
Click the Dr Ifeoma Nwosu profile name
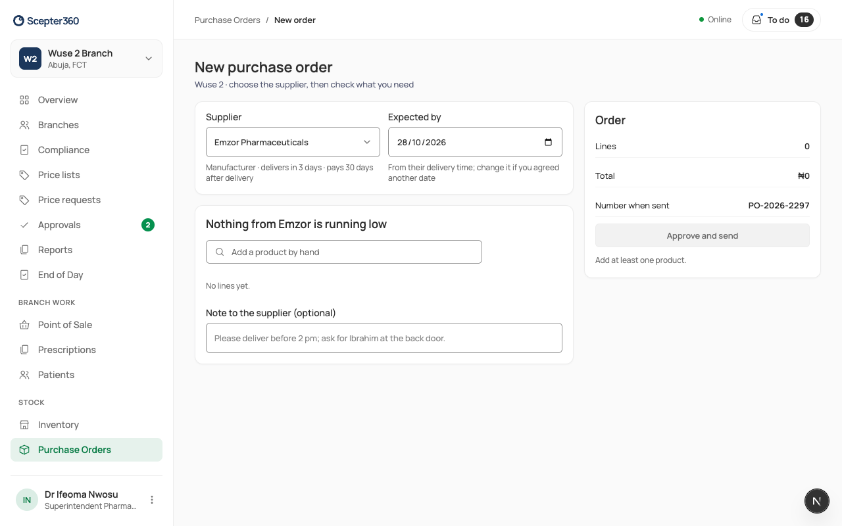(82, 494)
